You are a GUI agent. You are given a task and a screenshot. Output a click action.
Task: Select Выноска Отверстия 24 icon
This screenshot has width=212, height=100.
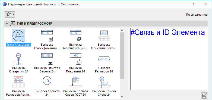18,59
